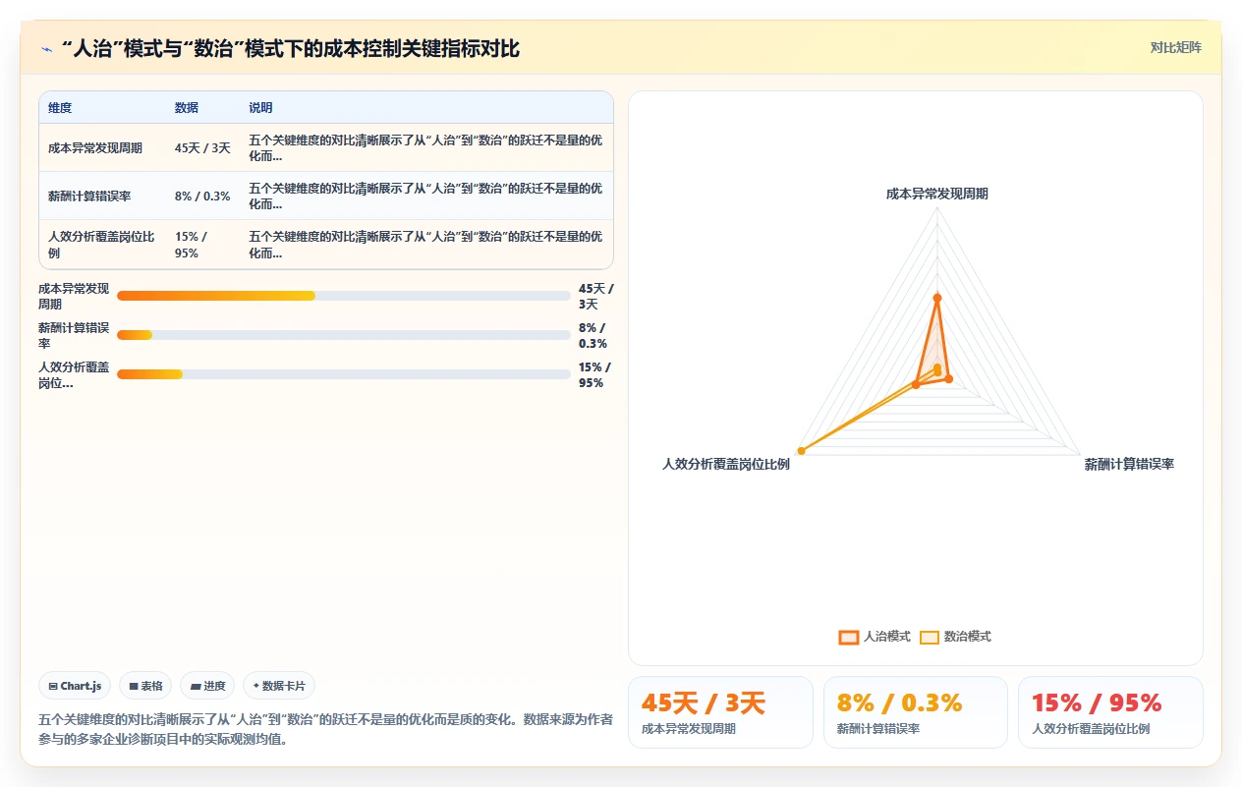Click the 人效分析覆盖岗位比例 table row label
Screen dimensions: 1242x787
click(x=102, y=244)
